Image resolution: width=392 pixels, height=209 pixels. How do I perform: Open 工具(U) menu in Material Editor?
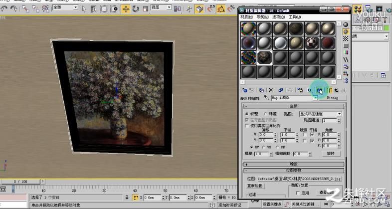pos(295,17)
